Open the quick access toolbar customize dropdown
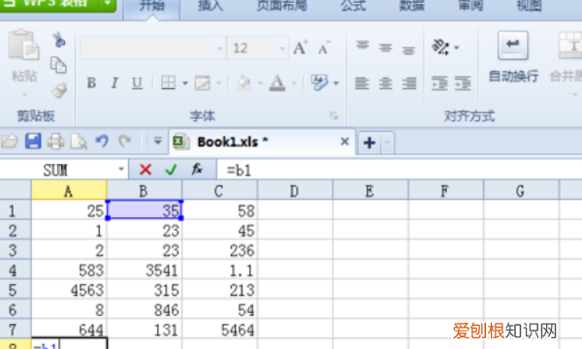 pos(157,141)
